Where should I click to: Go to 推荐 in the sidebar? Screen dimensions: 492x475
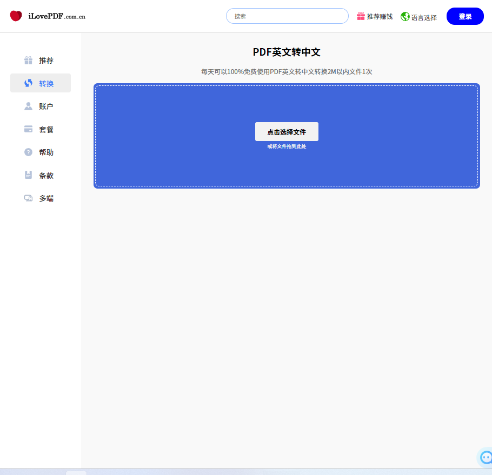point(41,60)
